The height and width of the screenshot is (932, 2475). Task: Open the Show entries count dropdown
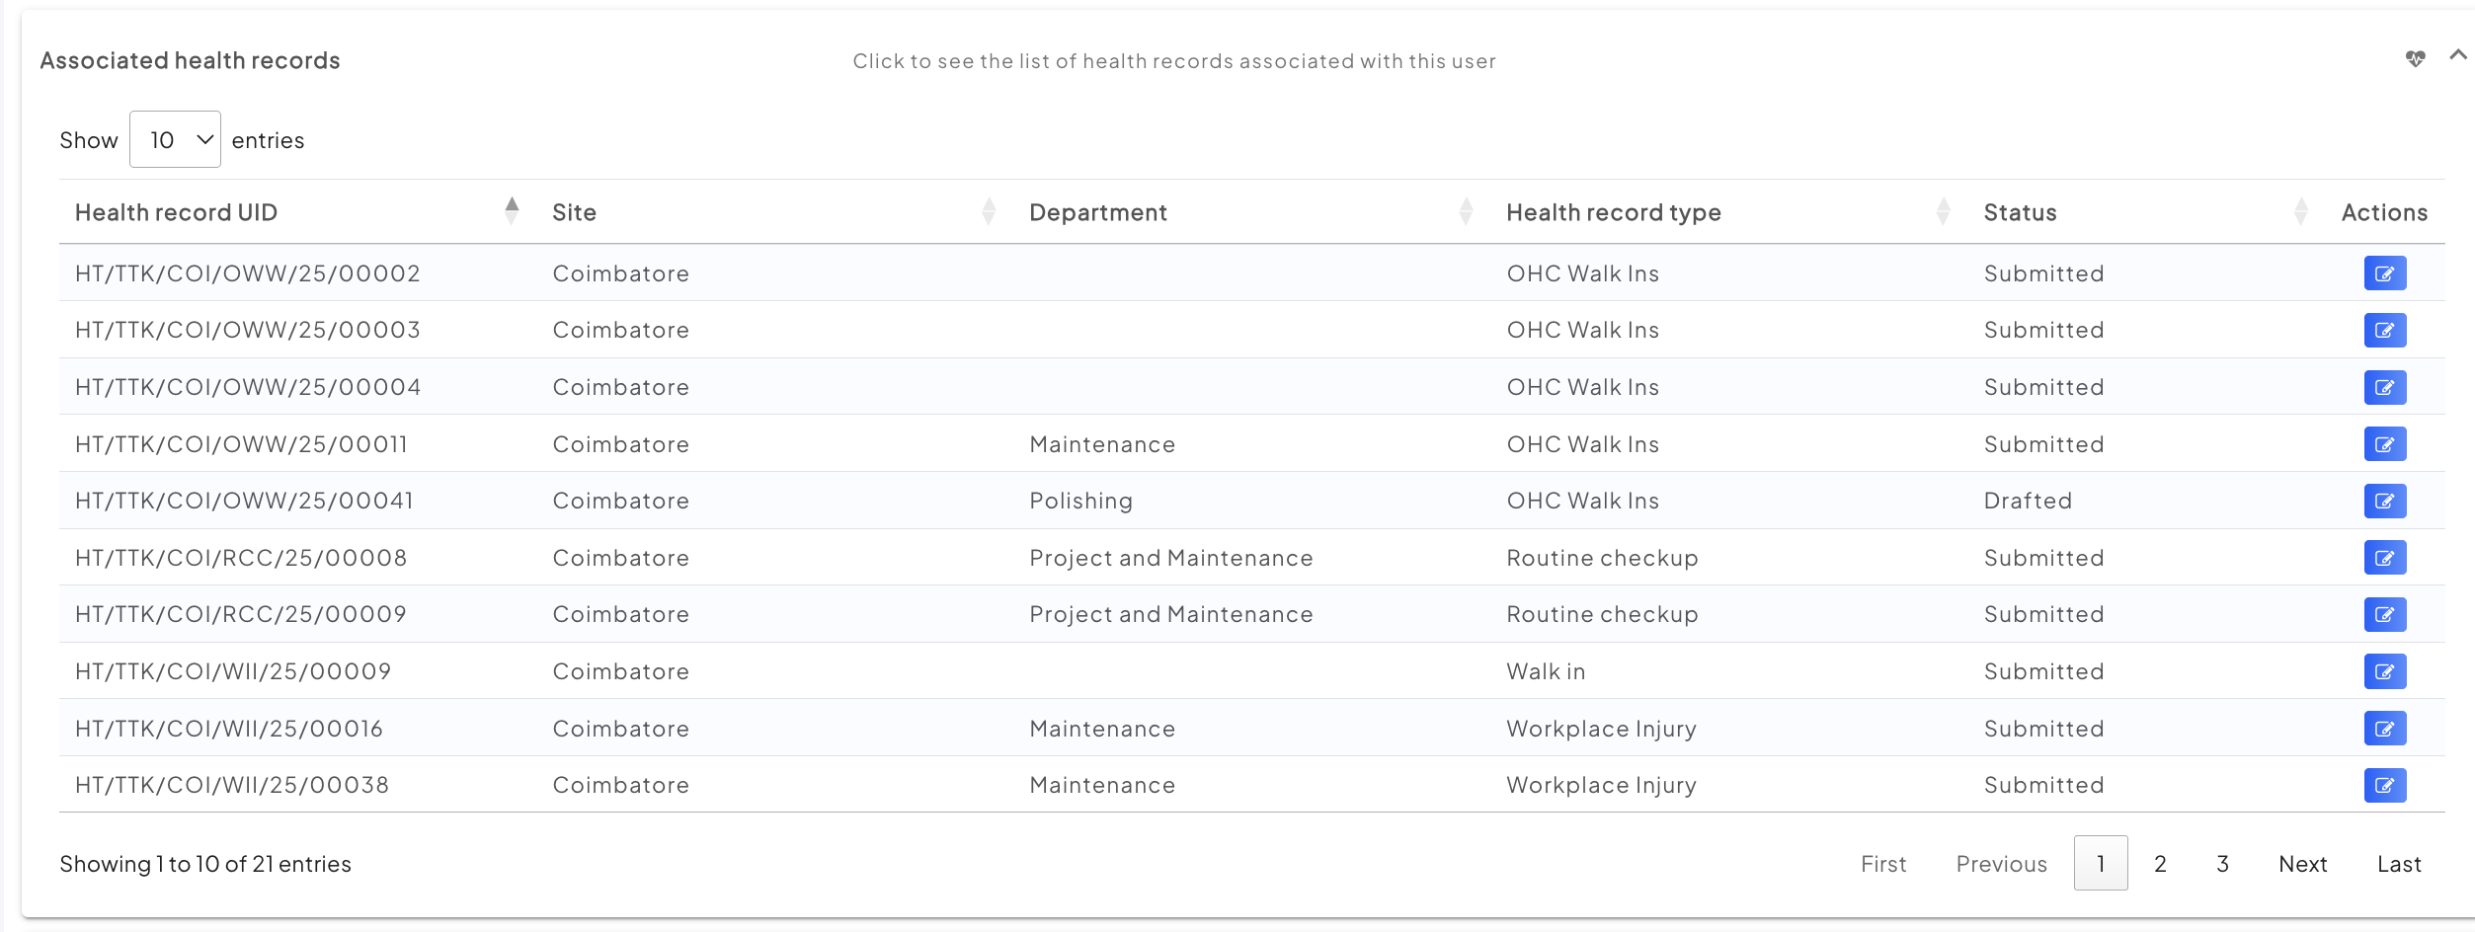[175, 140]
